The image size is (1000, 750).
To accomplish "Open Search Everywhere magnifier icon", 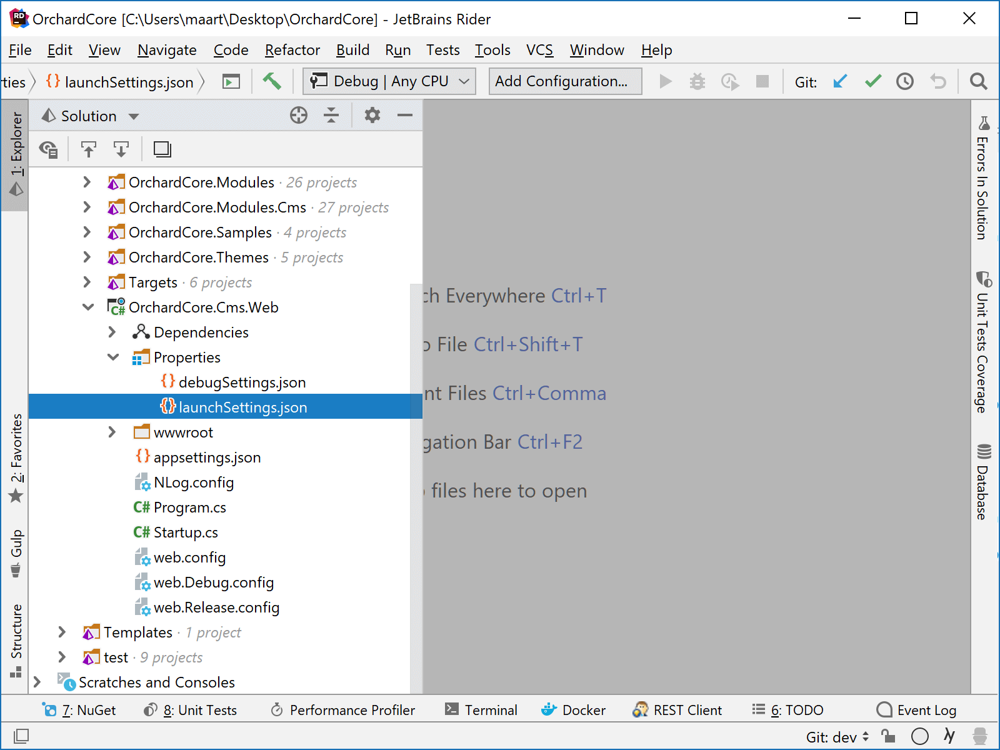I will pyautogui.click(x=978, y=81).
